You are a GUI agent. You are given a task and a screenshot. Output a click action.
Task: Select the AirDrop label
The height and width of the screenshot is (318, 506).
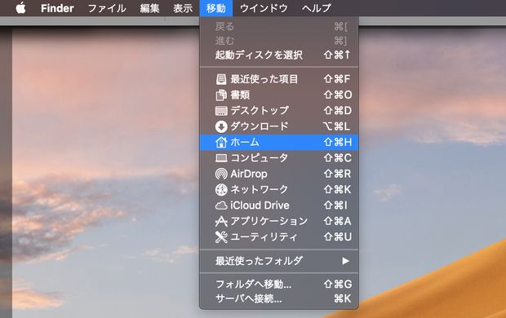[x=249, y=174]
